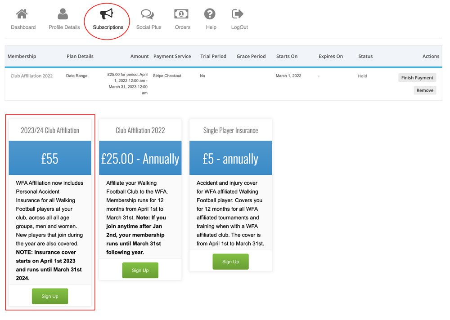The height and width of the screenshot is (320, 450).
Task: Open Profile Details person icon
Action: 63,14
